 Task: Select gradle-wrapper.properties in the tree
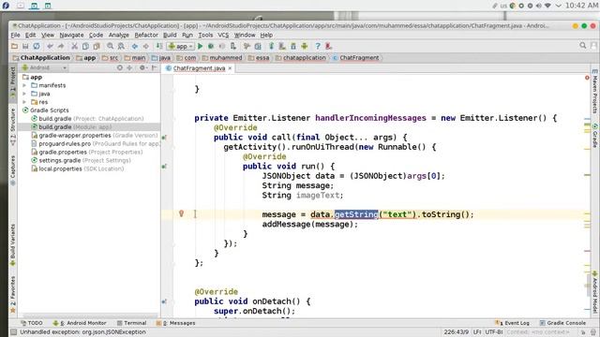click(94, 135)
